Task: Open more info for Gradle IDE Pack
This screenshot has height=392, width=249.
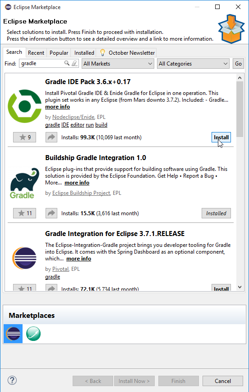Action: click(57, 107)
